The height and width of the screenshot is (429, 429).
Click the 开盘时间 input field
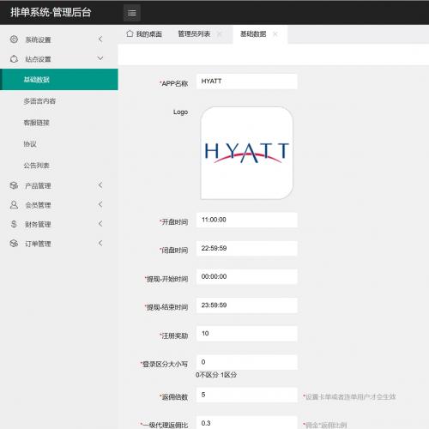coord(247,220)
